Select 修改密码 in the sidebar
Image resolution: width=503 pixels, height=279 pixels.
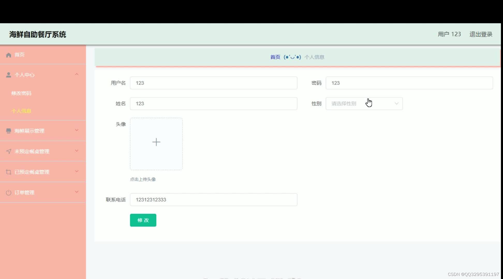tap(21, 93)
